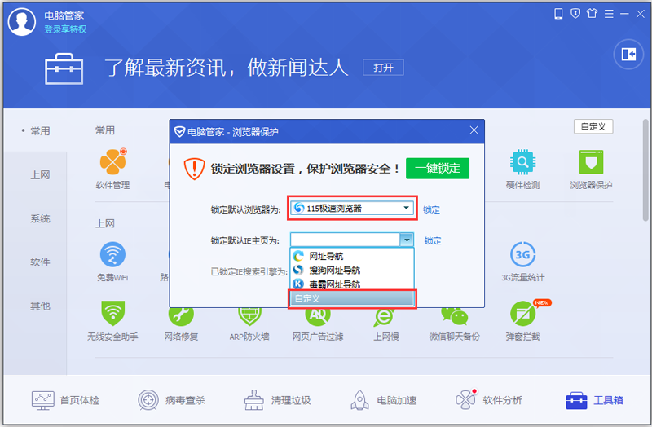Launch 免费WiFi tool
Image resolution: width=652 pixels, height=427 pixels.
[x=112, y=254]
